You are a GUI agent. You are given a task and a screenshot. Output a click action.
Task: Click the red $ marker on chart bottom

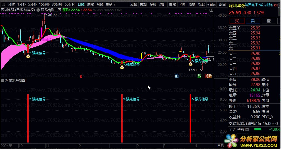81,77
